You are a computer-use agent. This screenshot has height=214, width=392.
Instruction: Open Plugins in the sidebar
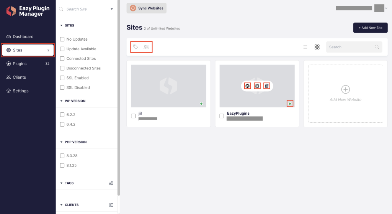click(28, 64)
